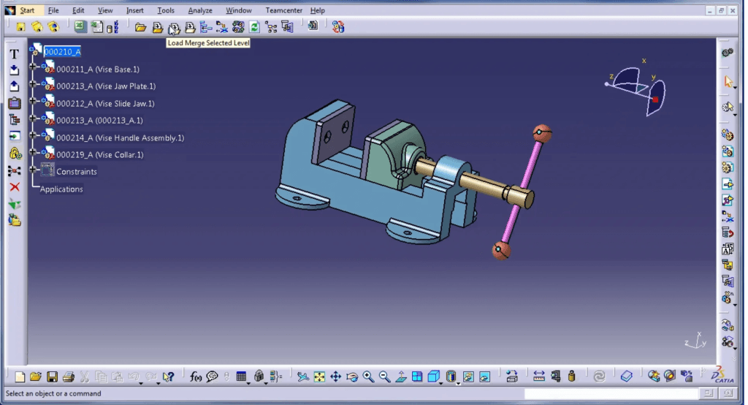Open the Teamcenter menu
748x405 pixels.
(284, 11)
